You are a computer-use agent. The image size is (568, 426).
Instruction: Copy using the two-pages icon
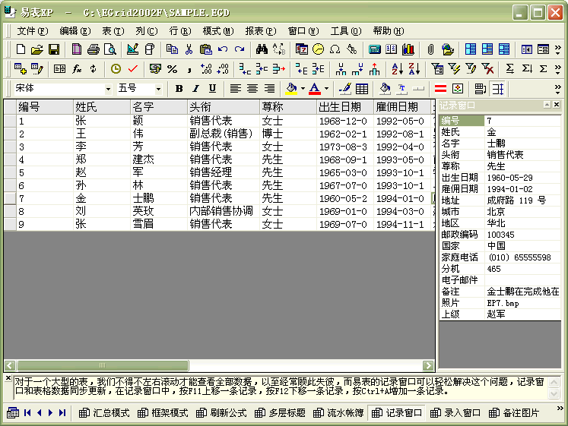(x=172, y=49)
